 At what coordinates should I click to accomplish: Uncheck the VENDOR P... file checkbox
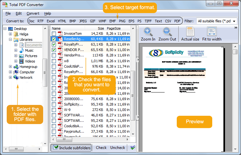tap(54, 50)
